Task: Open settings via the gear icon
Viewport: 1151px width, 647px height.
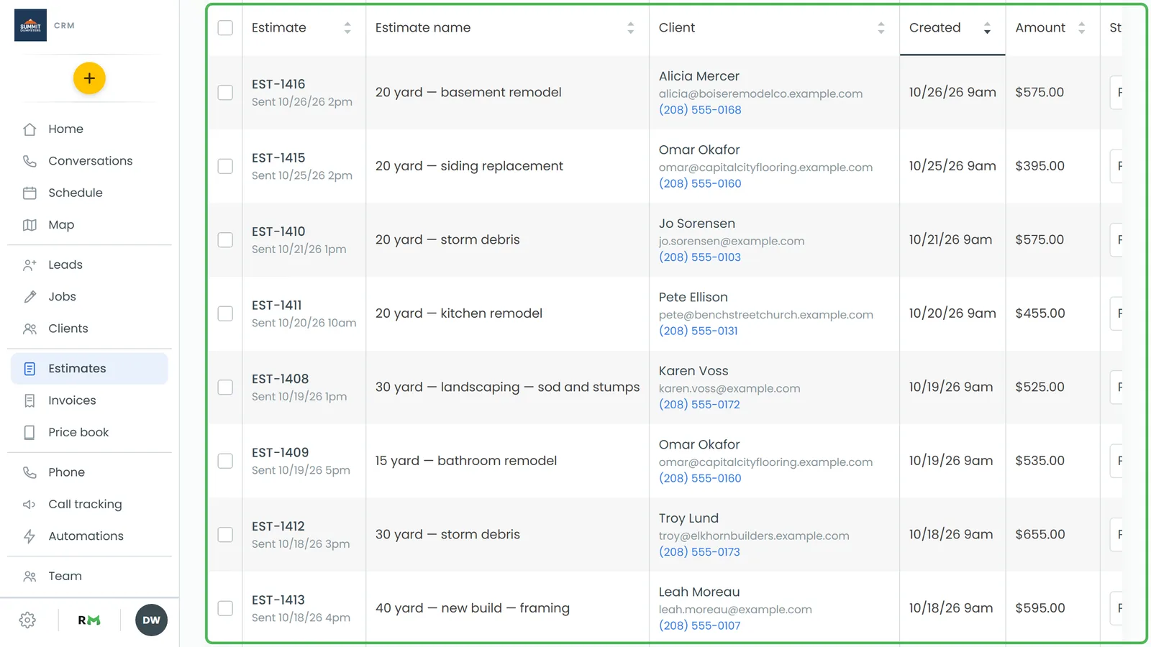Action: pyautogui.click(x=27, y=620)
